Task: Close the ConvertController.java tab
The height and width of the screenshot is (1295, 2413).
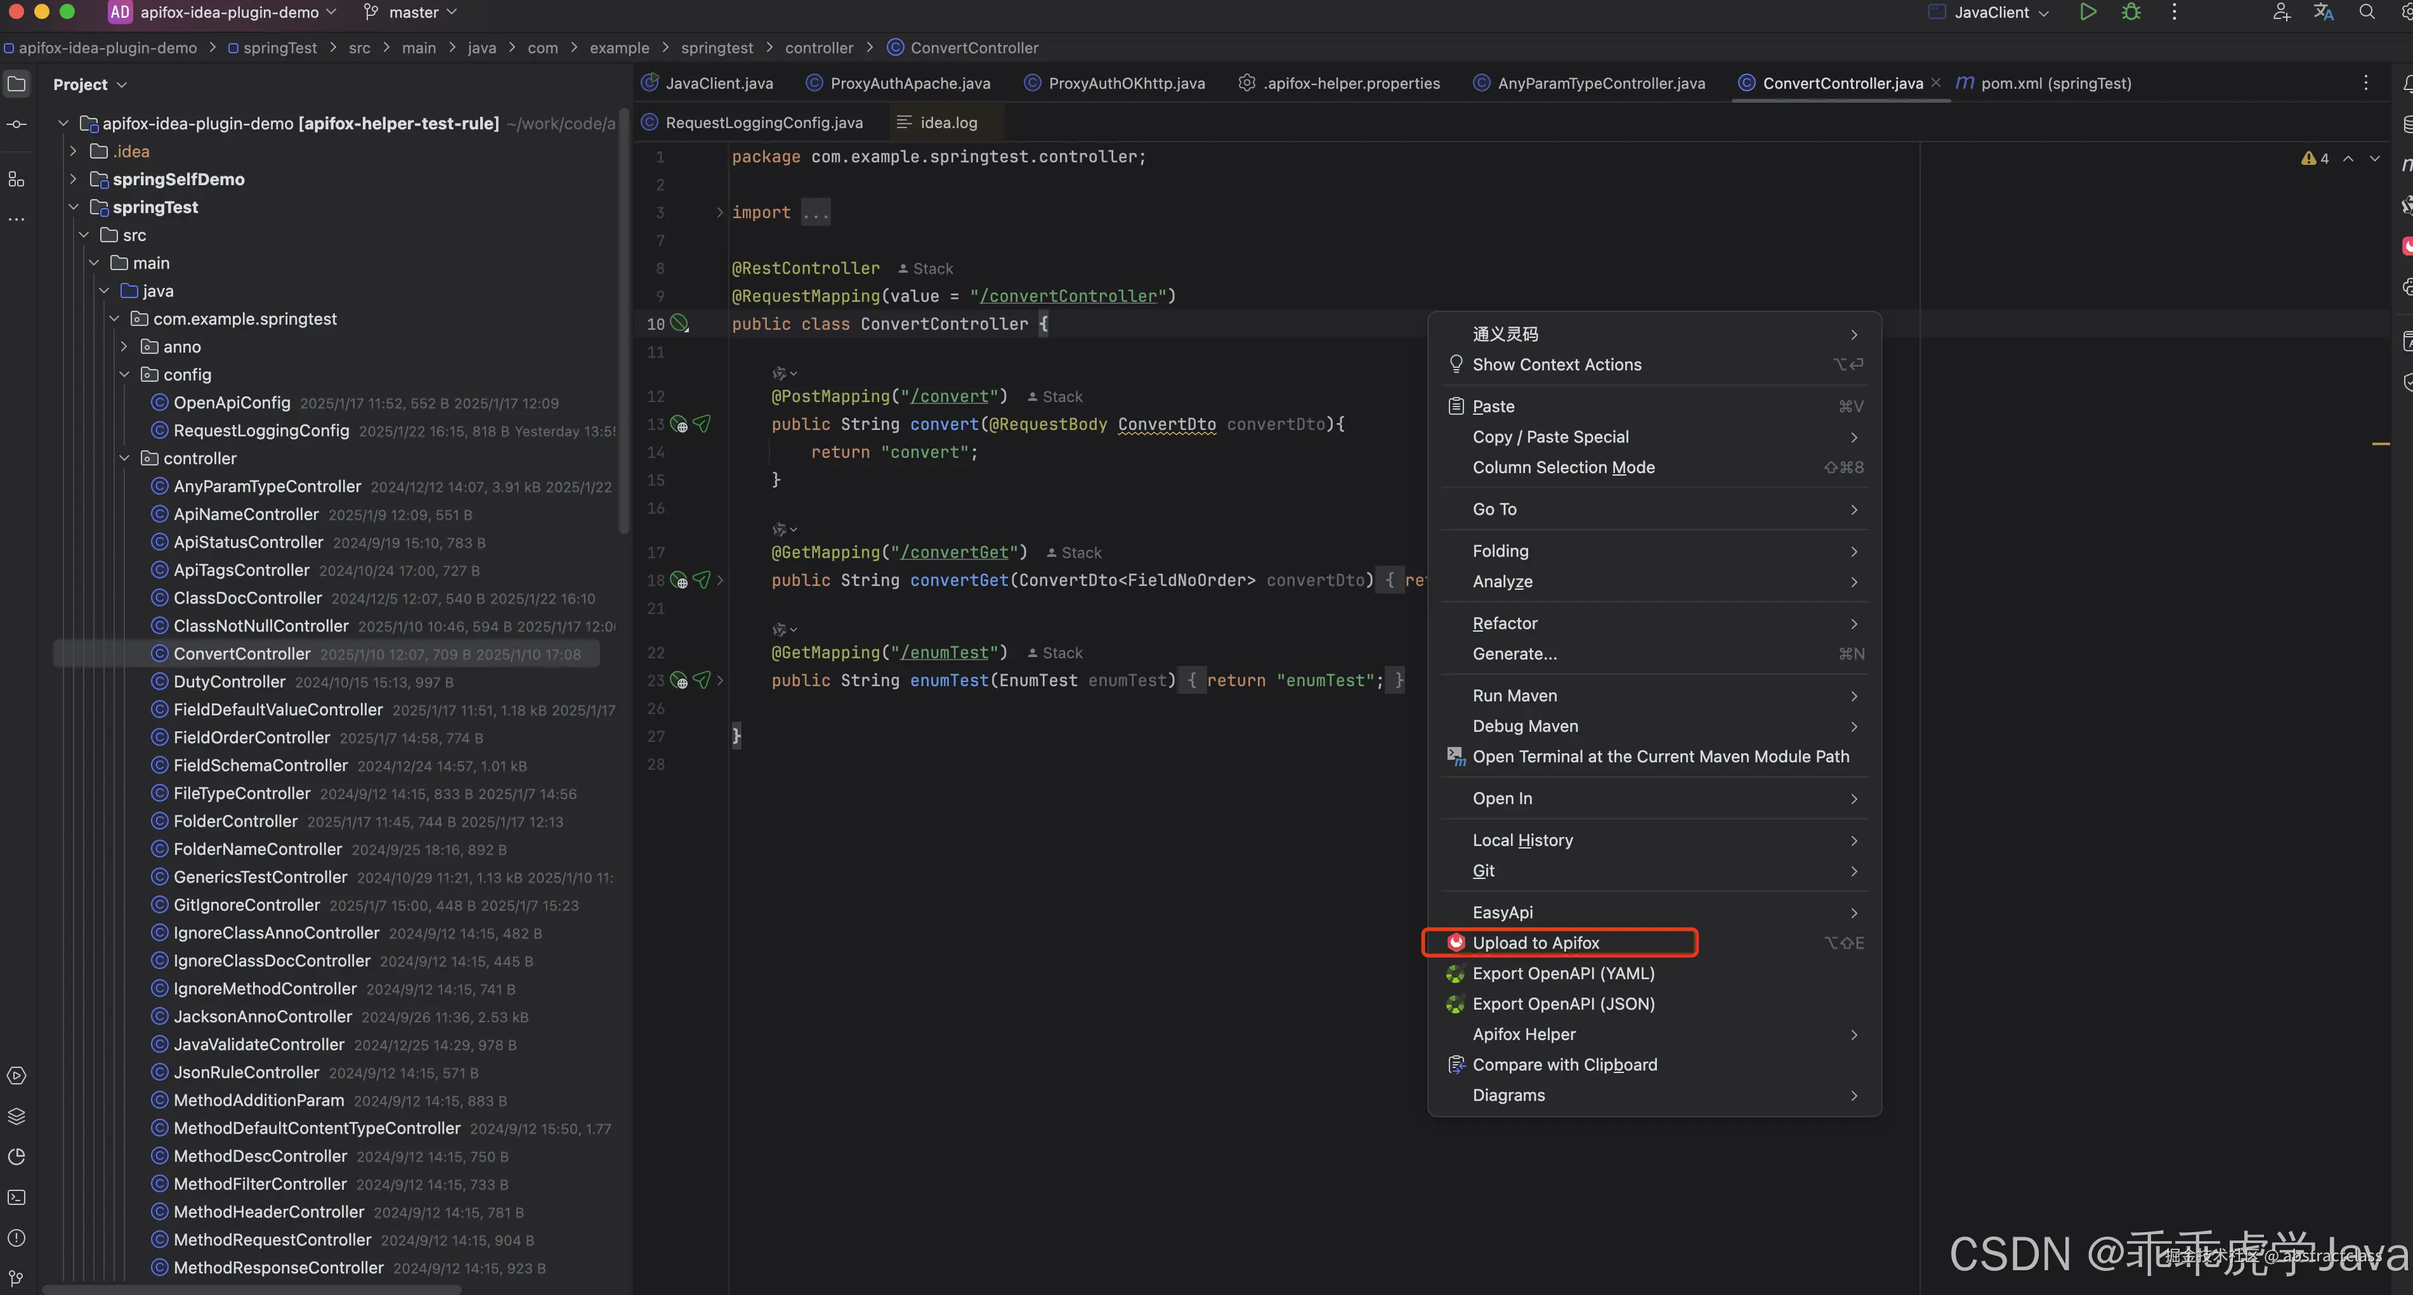Action: [1936, 82]
